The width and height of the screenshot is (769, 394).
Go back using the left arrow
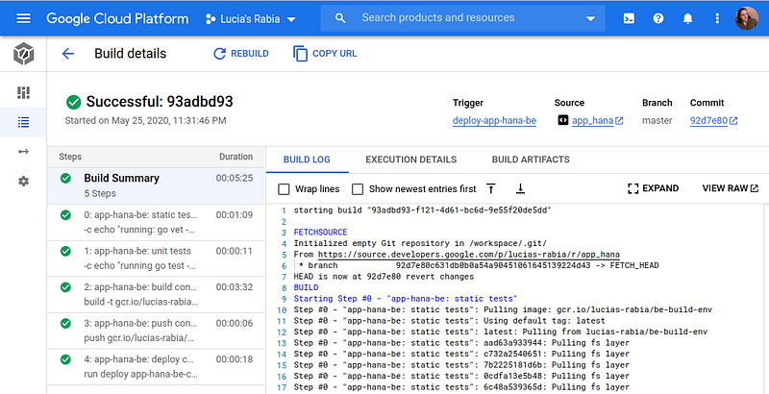coord(67,54)
